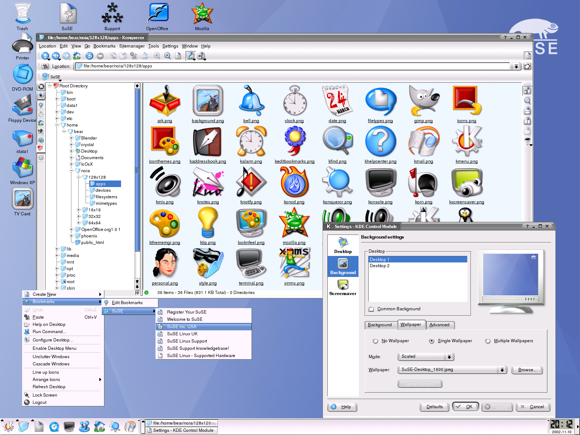Viewport: 580px width, 435px height.
Task: Click the Zoom Out magnifier in toolbar
Action: [167, 56]
